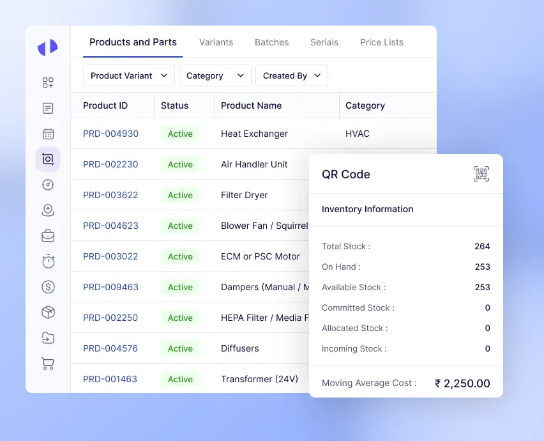Open the dashboard grid-plus sidebar icon
This screenshot has height=441, width=544.
pyautogui.click(x=48, y=82)
